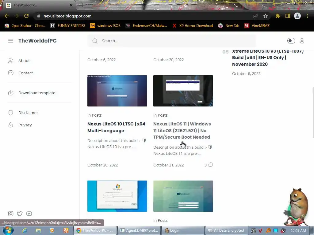The height and width of the screenshot is (235, 314).
Task: Switch to Agent.DMR@prot... taskbar window
Action: coord(139,230)
